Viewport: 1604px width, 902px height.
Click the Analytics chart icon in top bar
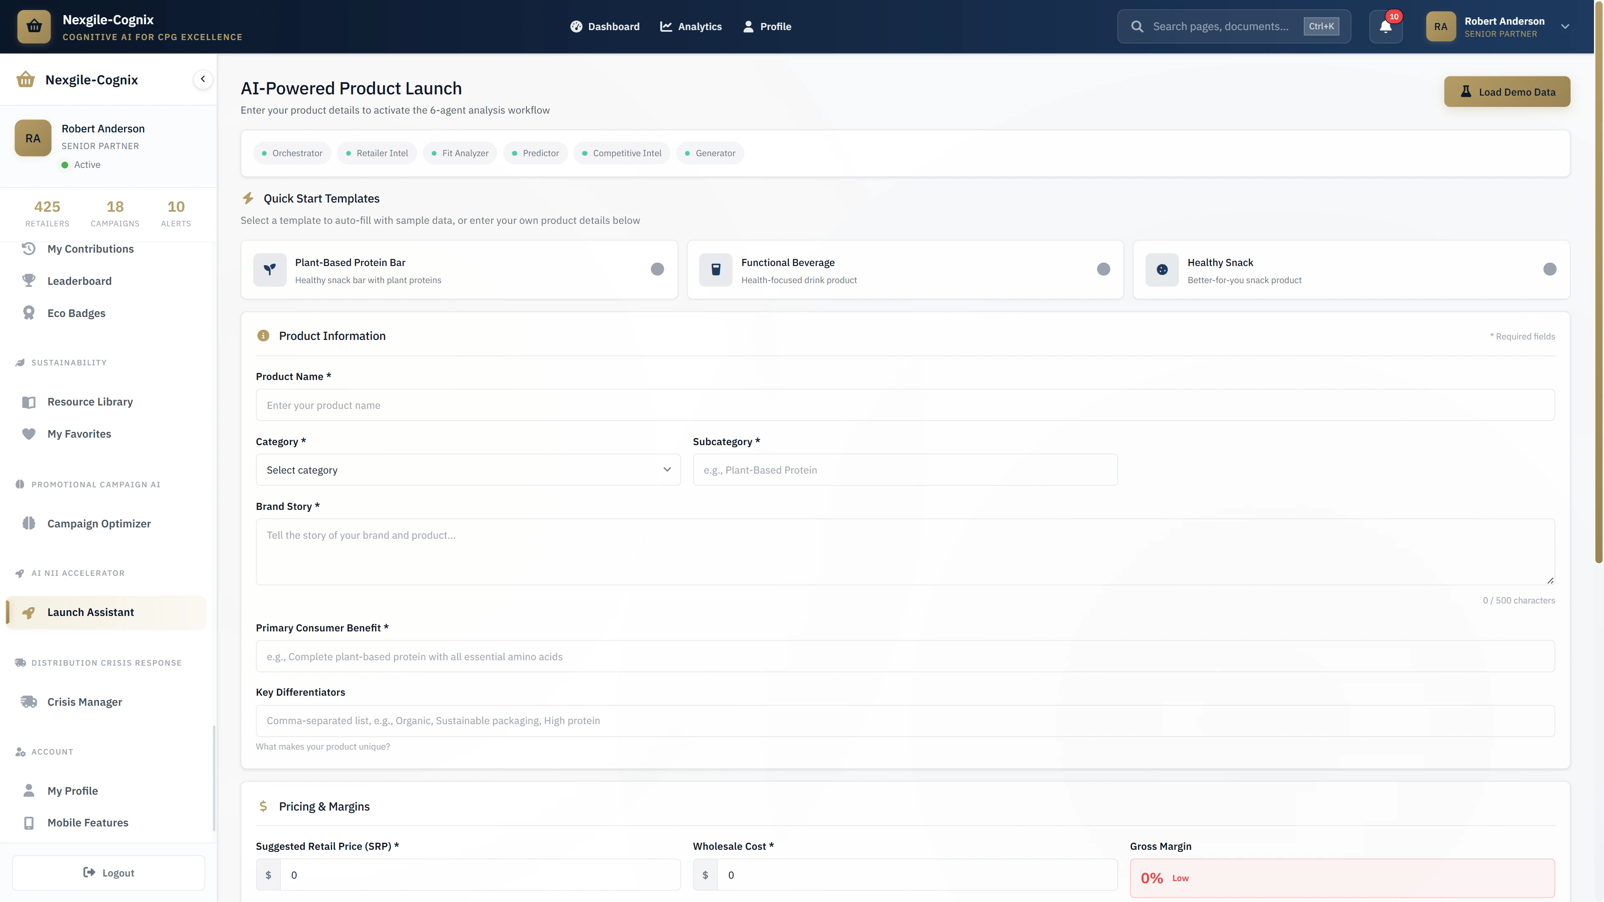pyautogui.click(x=666, y=26)
